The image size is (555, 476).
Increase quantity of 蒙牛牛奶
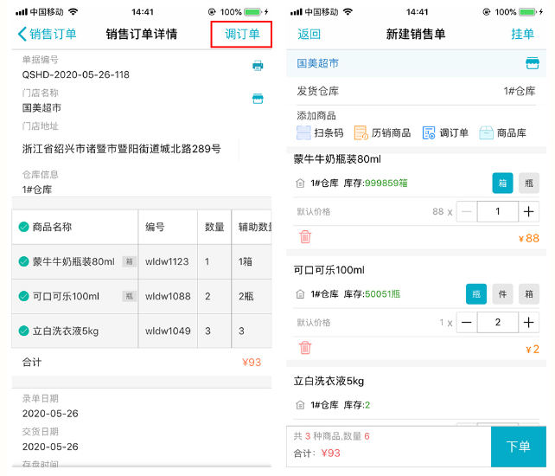tap(529, 211)
